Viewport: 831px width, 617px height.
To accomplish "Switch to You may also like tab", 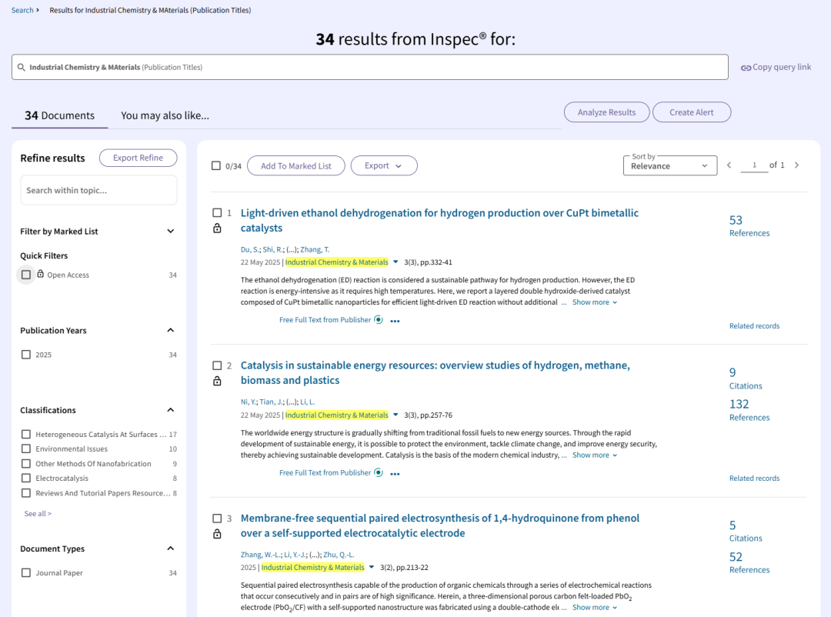I will coord(165,115).
